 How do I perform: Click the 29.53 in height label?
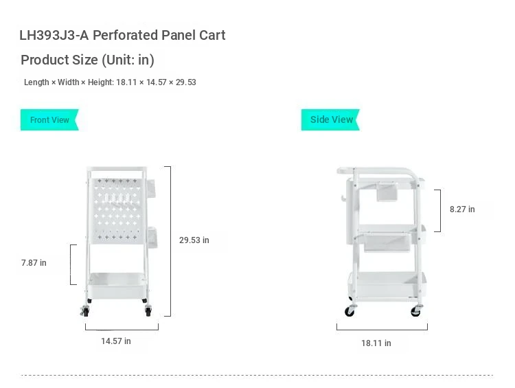click(x=194, y=240)
